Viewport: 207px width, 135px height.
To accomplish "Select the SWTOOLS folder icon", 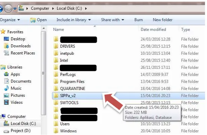I will click(x=56, y=103).
